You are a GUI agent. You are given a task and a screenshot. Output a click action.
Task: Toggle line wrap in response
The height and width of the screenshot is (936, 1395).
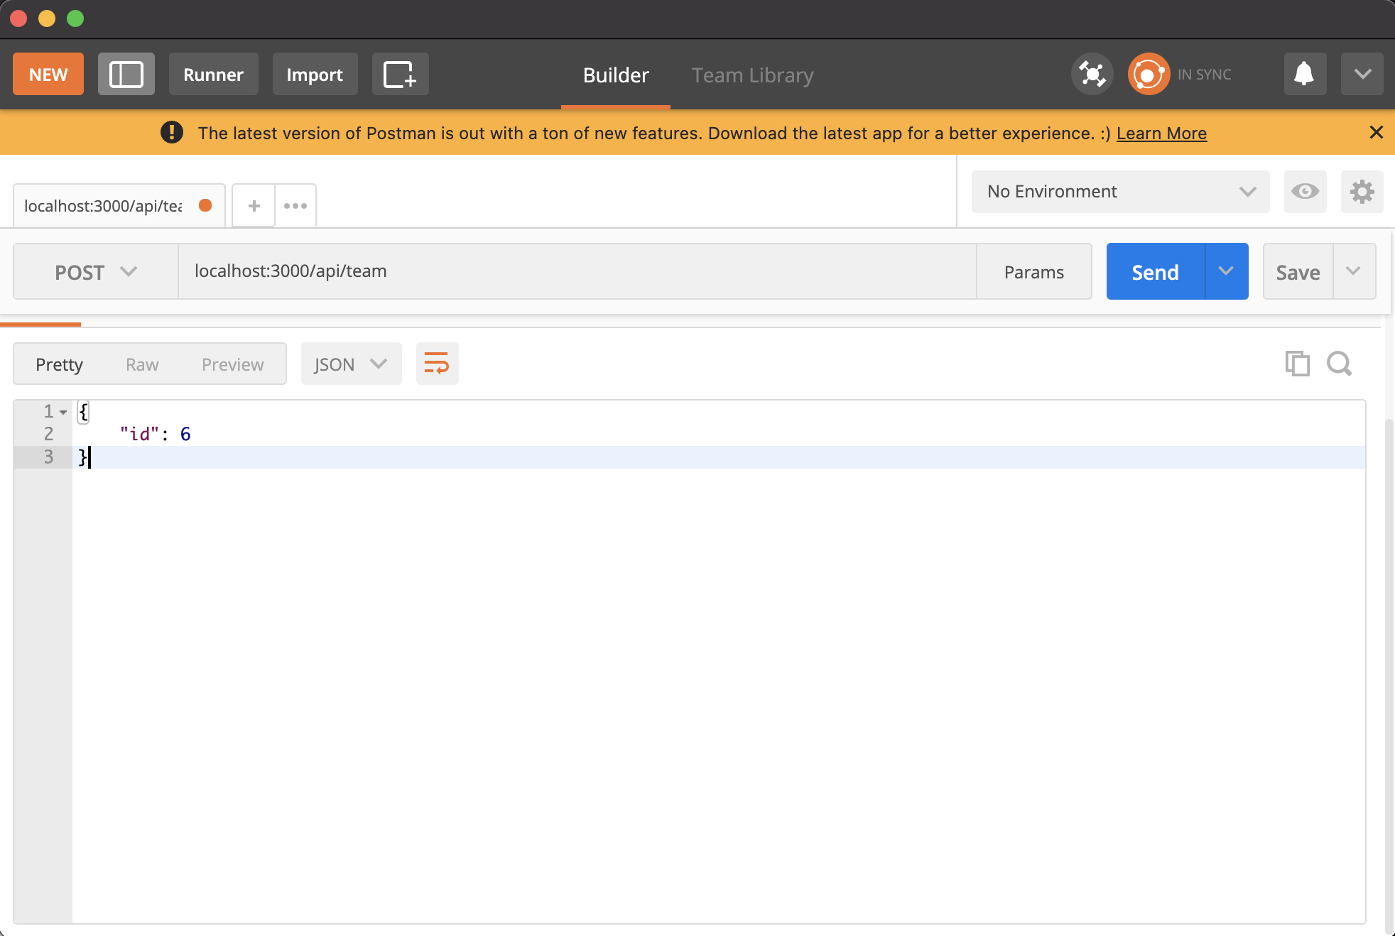point(437,364)
